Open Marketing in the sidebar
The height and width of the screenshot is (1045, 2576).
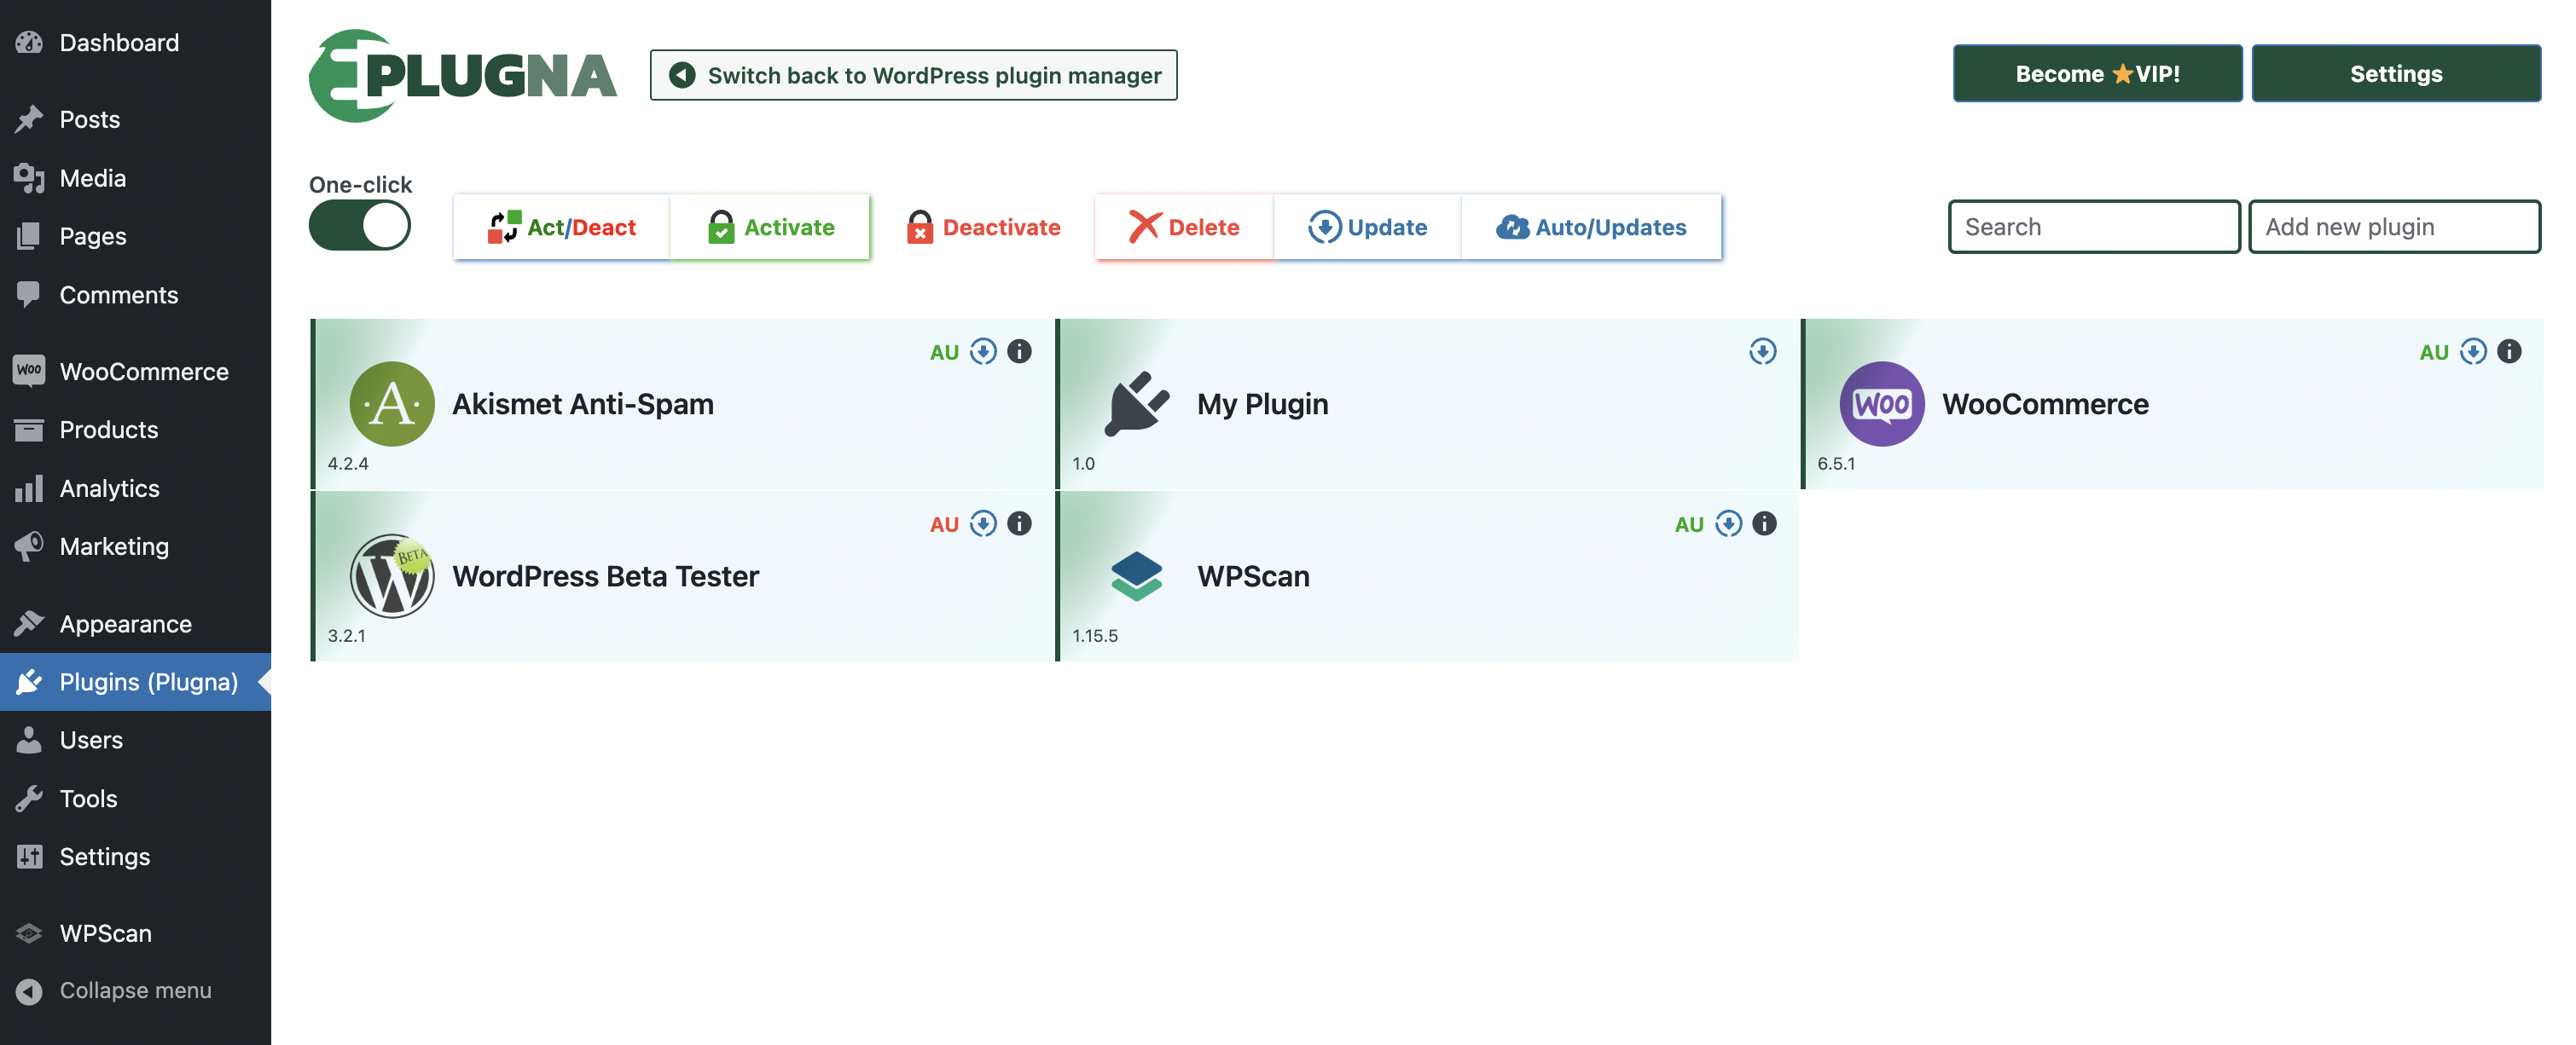135,546
